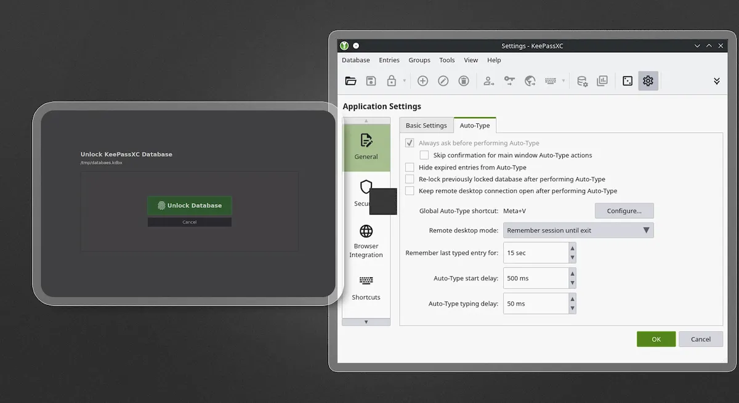Click the Remember last typed entry field

tap(535, 253)
